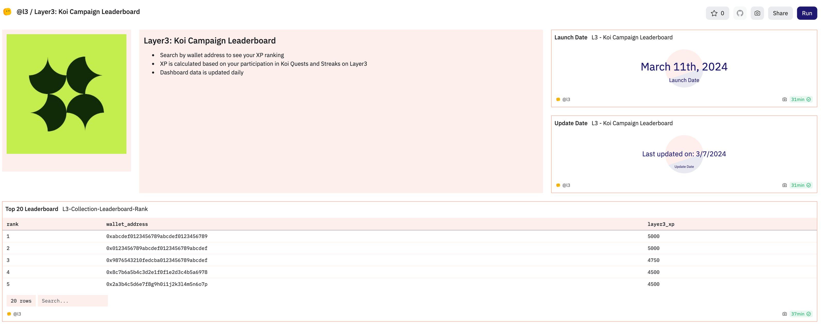821x332 pixels.
Task: Sort by the layer3_xp column header
Action: tap(661, 224)
